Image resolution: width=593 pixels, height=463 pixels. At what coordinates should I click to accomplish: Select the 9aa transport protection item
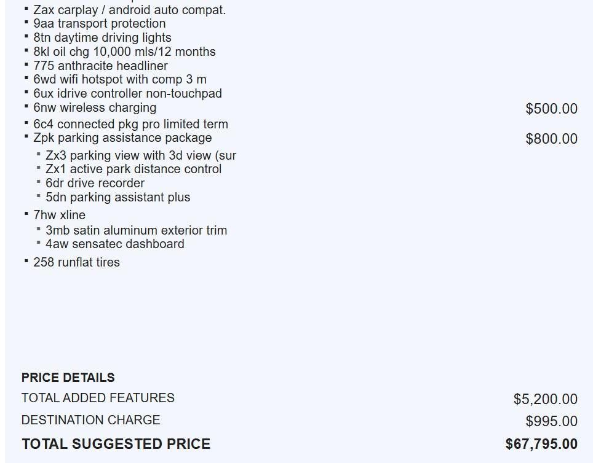[99, 23]
